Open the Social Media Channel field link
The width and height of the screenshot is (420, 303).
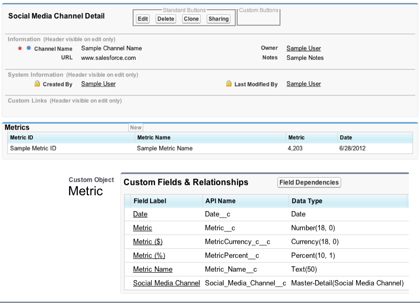coord(166,283)
